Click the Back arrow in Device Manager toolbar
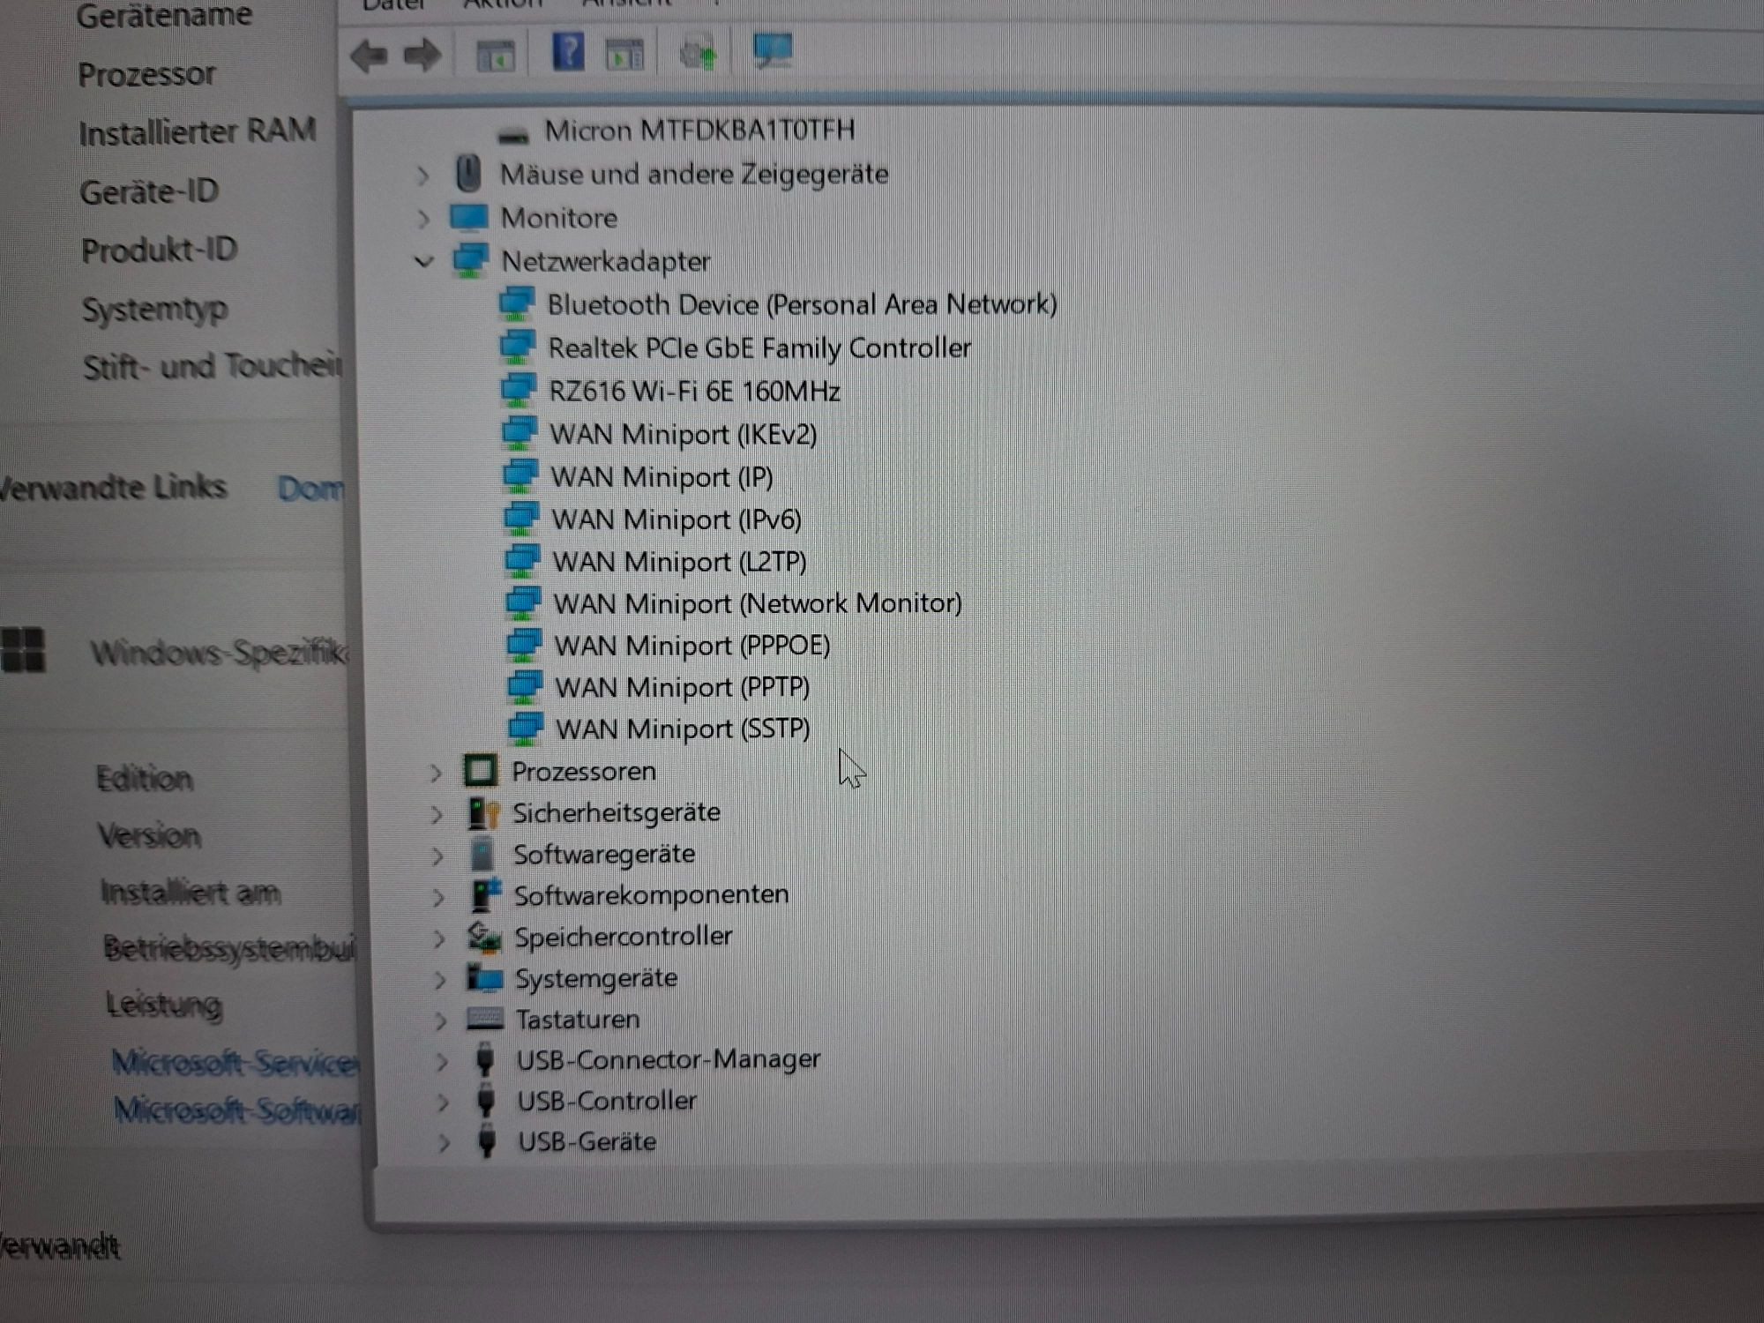Image resolution: width=1764 pixels, height=1323 pixels. coord(369,56)
